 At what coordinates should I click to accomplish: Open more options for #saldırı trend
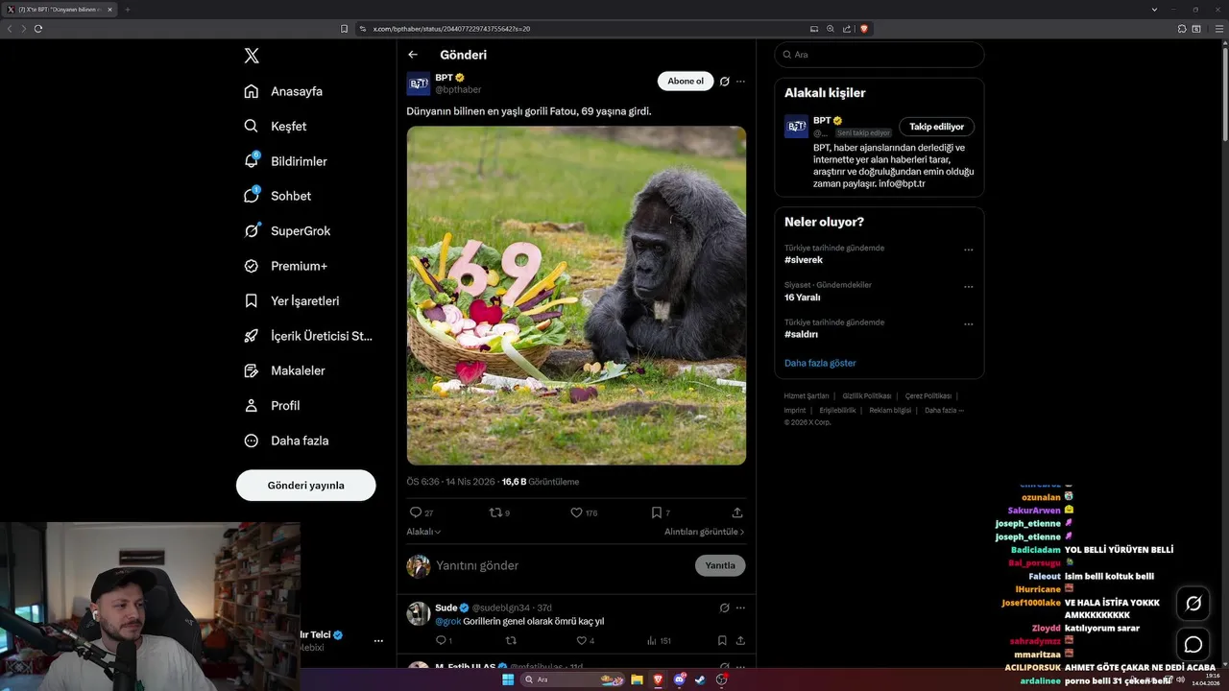968,324
